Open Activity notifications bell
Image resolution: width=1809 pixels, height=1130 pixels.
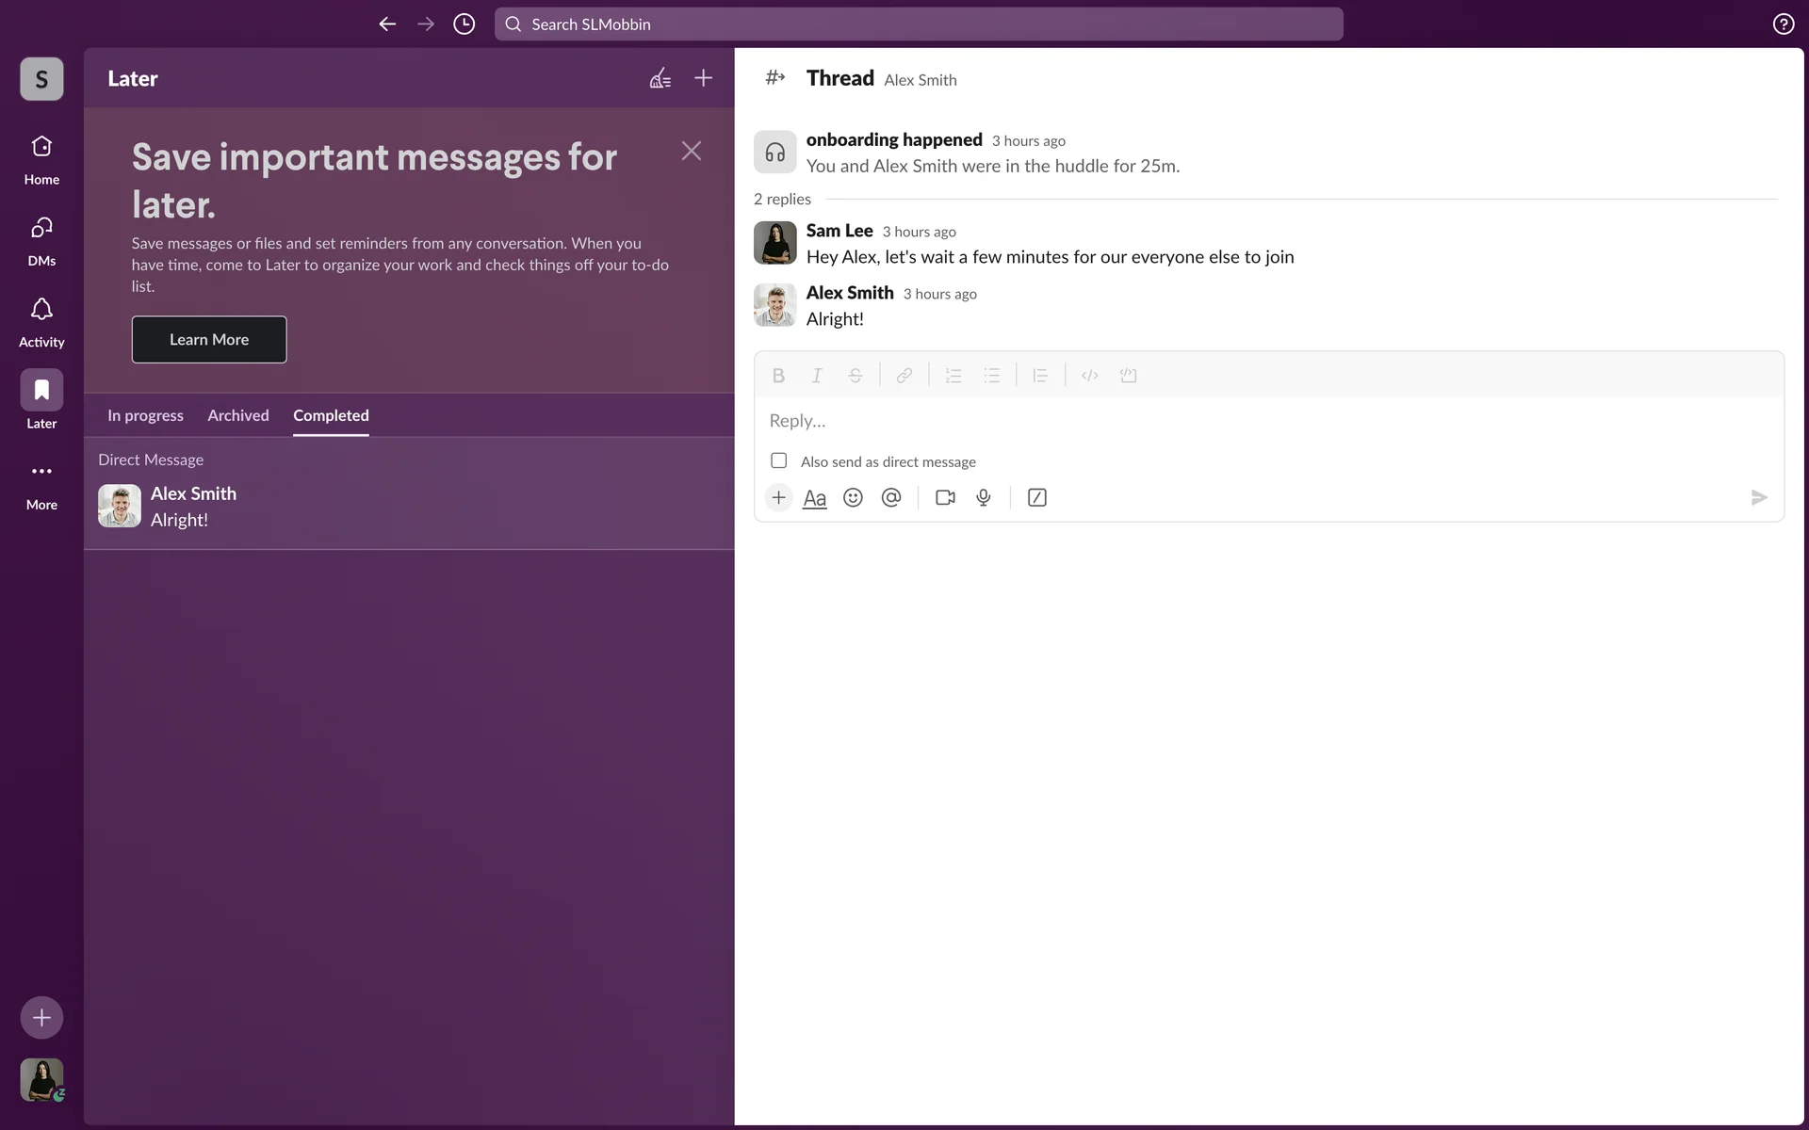(41, 321)
